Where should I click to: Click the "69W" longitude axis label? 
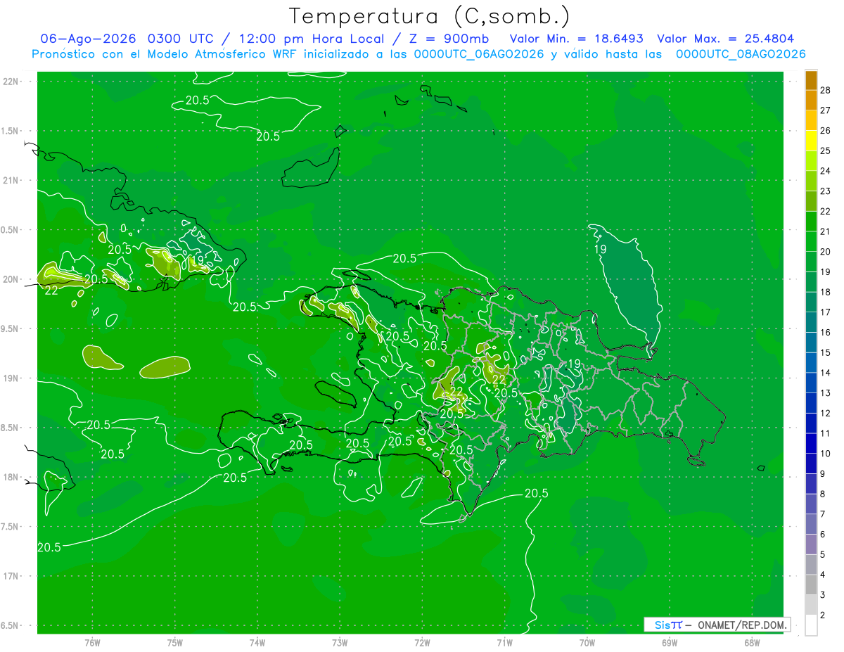pos(670,642)
